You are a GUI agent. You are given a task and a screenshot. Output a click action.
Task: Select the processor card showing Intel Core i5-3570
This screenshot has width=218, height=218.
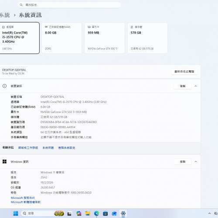pos(19,38)
